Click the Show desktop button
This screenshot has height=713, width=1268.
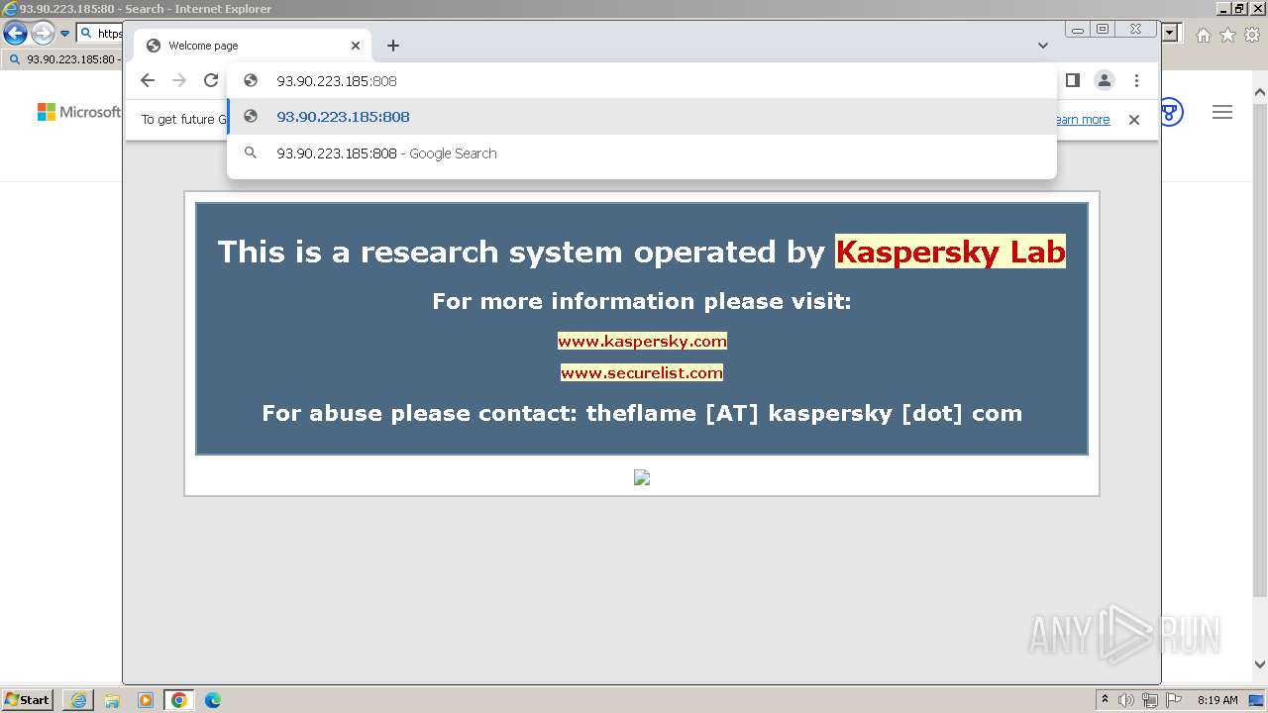1258,700
